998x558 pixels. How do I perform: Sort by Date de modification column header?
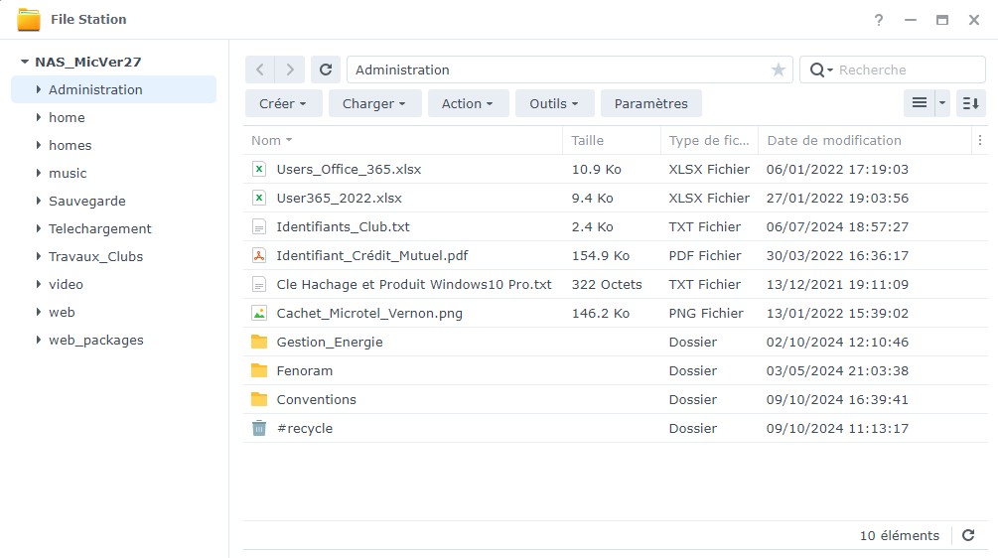[834, 140]
